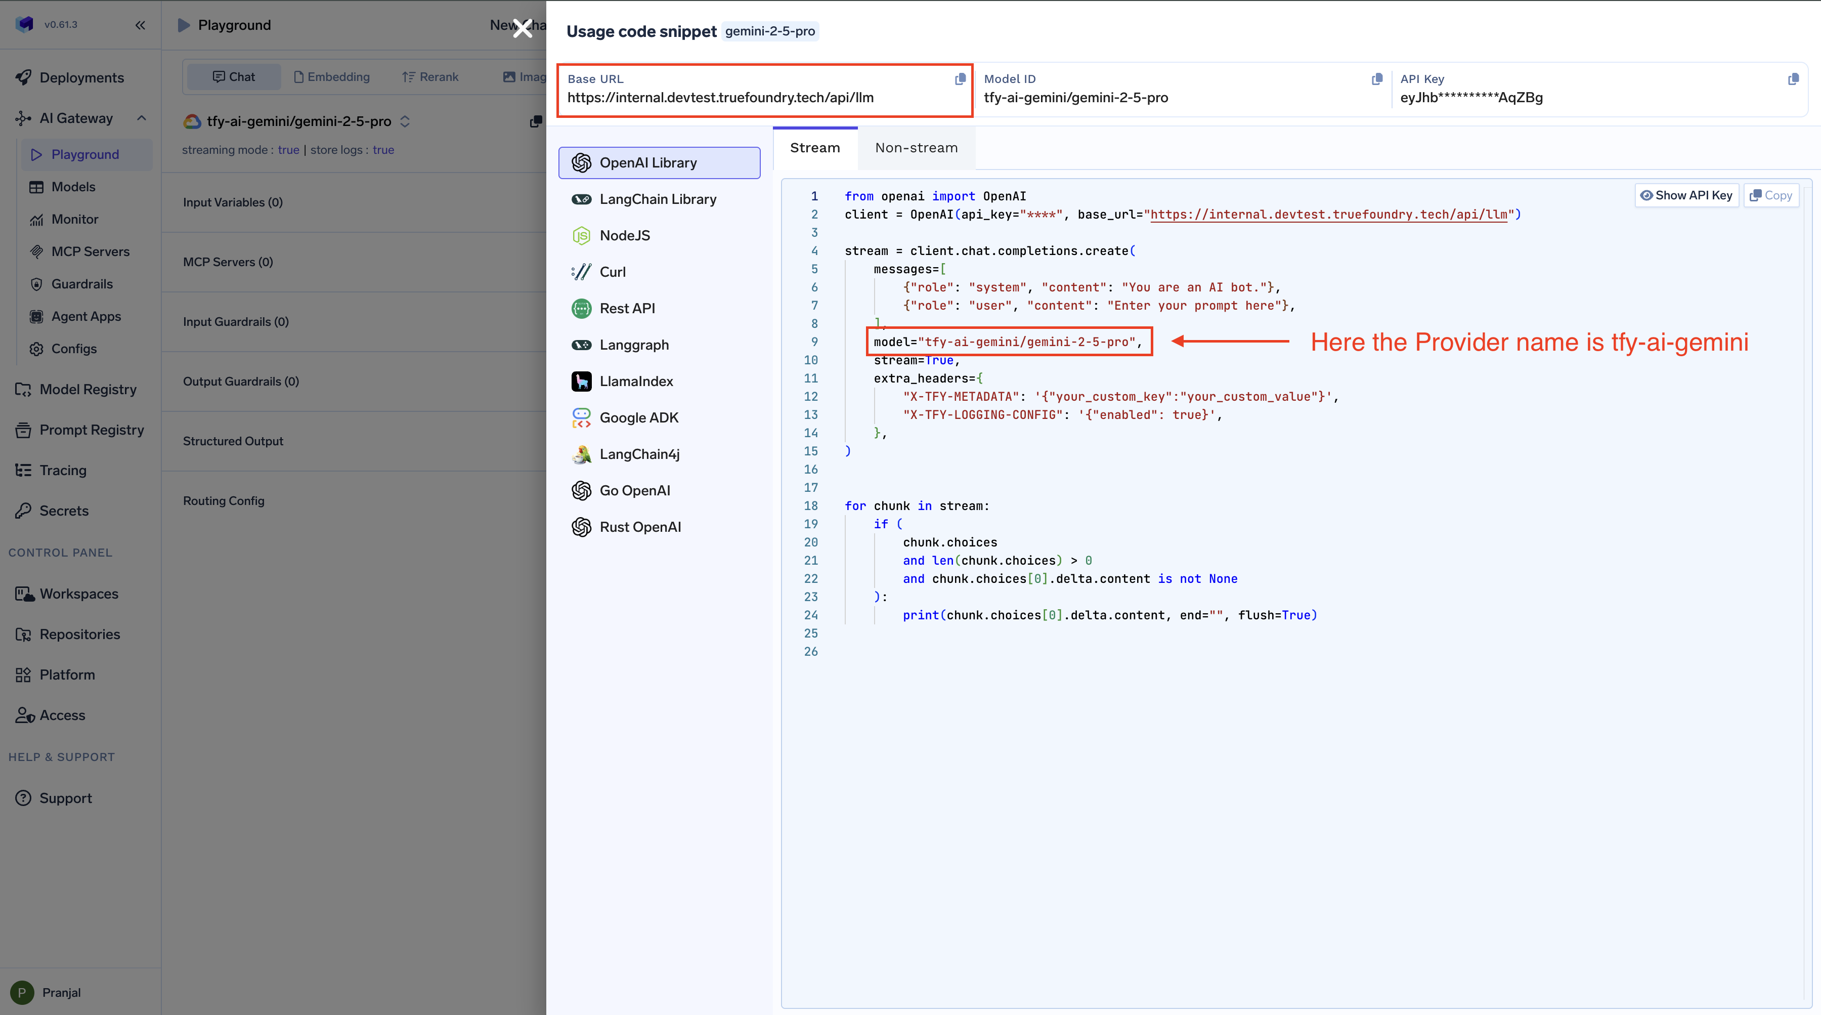1821x1015 pixels.
Task: Select Curl snippet option
Action: tap(659, 272)
